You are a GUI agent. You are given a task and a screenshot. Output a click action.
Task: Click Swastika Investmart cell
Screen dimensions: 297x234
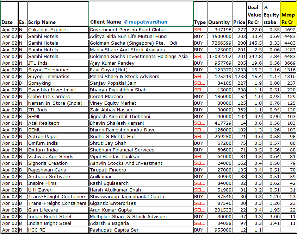click(58, 90)
